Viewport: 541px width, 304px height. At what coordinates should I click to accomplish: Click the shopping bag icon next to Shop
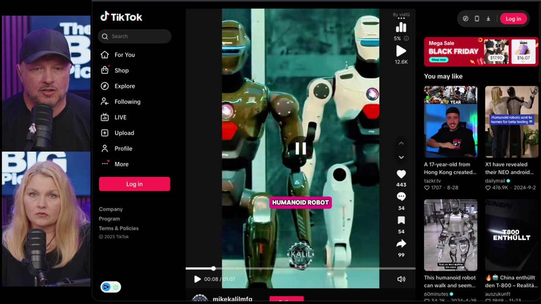pyautogui.click(x=105, y=70)
